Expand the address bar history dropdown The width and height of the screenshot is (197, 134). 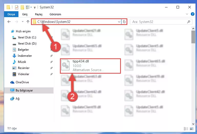point(119,22)
